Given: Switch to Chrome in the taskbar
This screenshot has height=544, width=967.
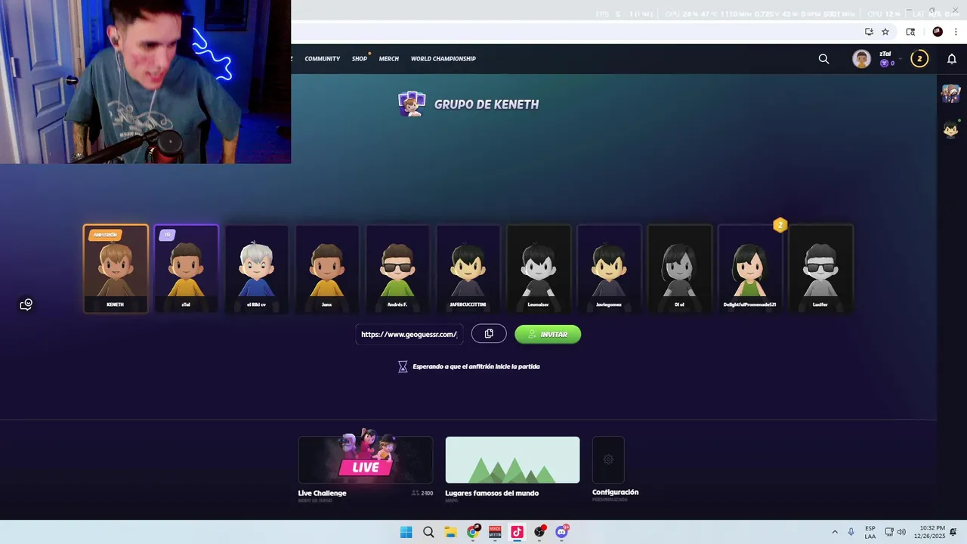Looking at the screenshot, I should pyautogui.click(x=473, y=532).
